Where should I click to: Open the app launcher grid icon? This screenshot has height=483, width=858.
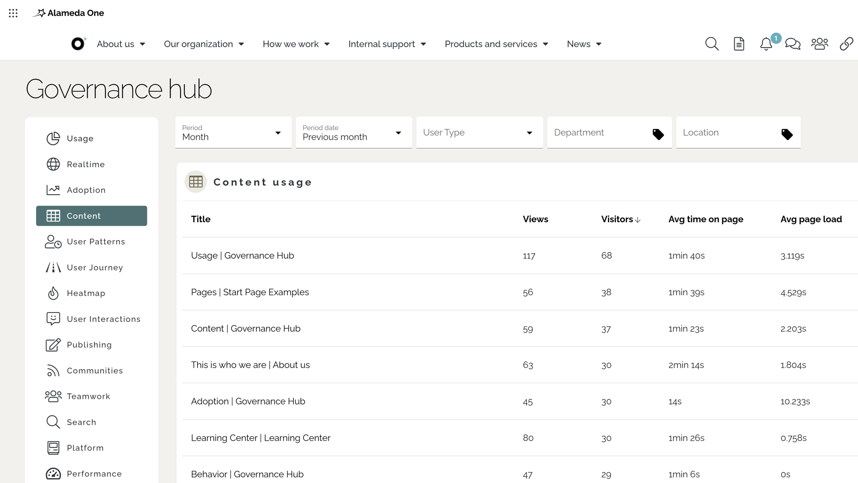13,13
